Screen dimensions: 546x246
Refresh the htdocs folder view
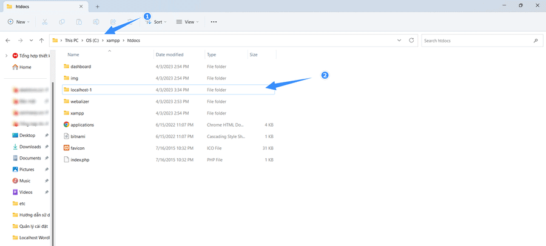tap(411, 41)
